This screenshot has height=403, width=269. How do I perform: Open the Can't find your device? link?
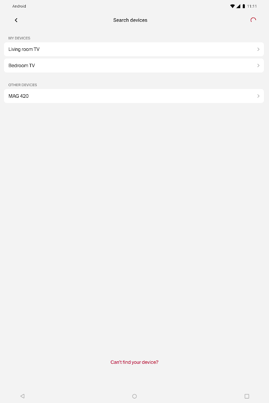click(x=134, y=362)
